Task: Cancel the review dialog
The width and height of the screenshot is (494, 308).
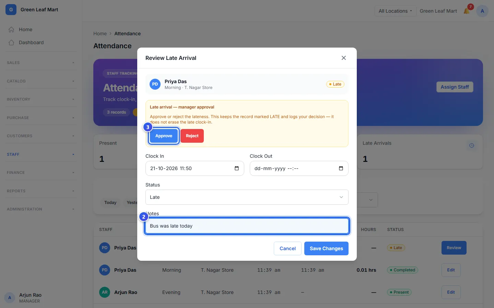Action: pos(287,248)
